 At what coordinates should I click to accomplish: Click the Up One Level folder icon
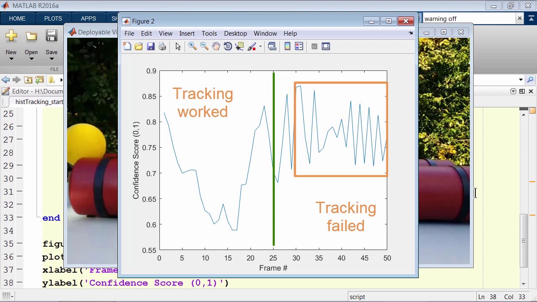click(x=28, y=80)
